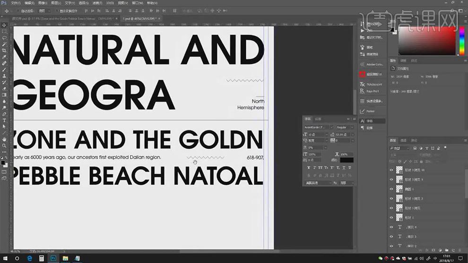Click Faux Italic in Character panel
468x263 pixels.
click(x=314, y=168)
